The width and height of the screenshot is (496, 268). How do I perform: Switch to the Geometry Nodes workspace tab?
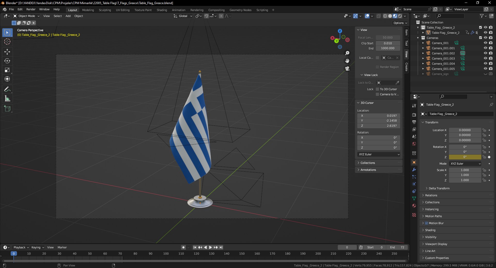click(240, 10)
